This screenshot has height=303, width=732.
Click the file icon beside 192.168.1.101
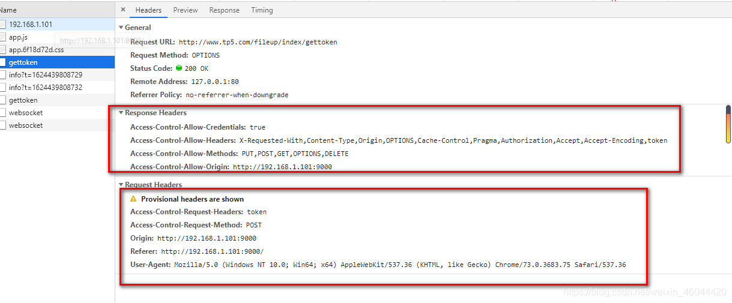pos(2,25)
